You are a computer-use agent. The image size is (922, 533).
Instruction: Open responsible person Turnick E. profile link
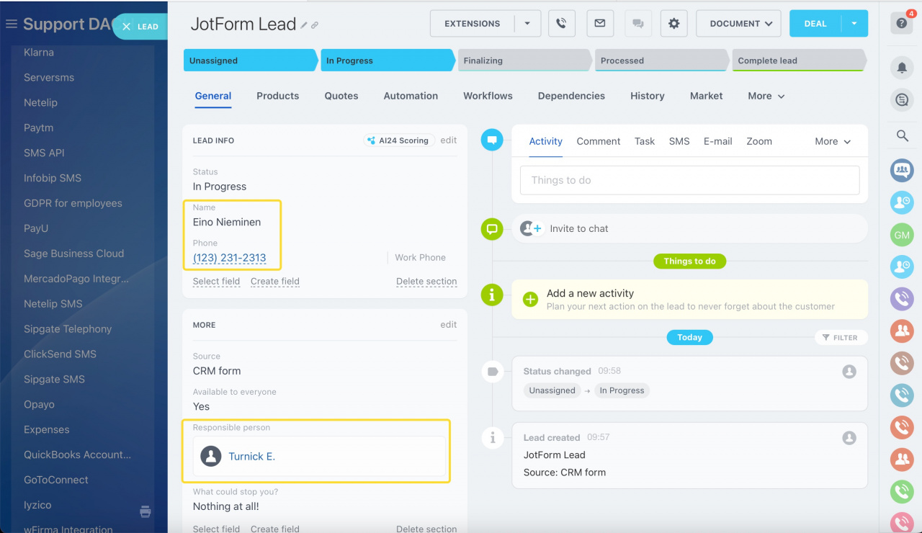[x=251, y=456]
